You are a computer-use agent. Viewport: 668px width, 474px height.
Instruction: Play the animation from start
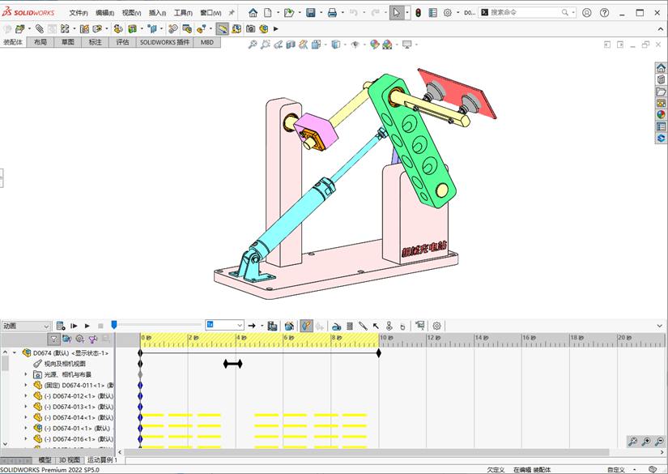pyautogui.click(x=74, y=326)
